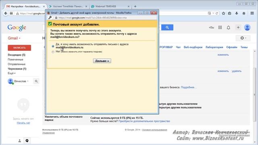Viewport: 258px width, 145px height.
Task: Open the Firefox hamburger menu
Action: coord(252,13)
